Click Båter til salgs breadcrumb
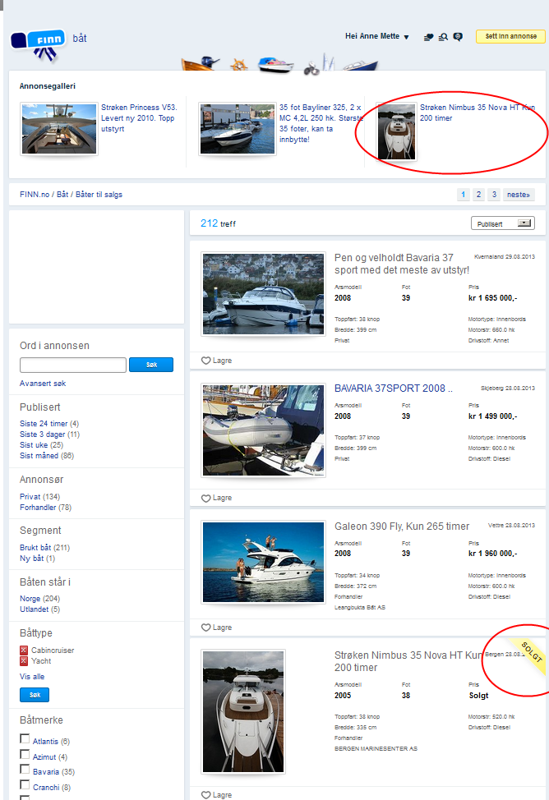This screenshot has height=800, width=549. pyautogui.click(x=99, y=195)
